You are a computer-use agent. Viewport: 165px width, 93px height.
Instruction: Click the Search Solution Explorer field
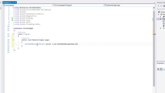(161, 9)
